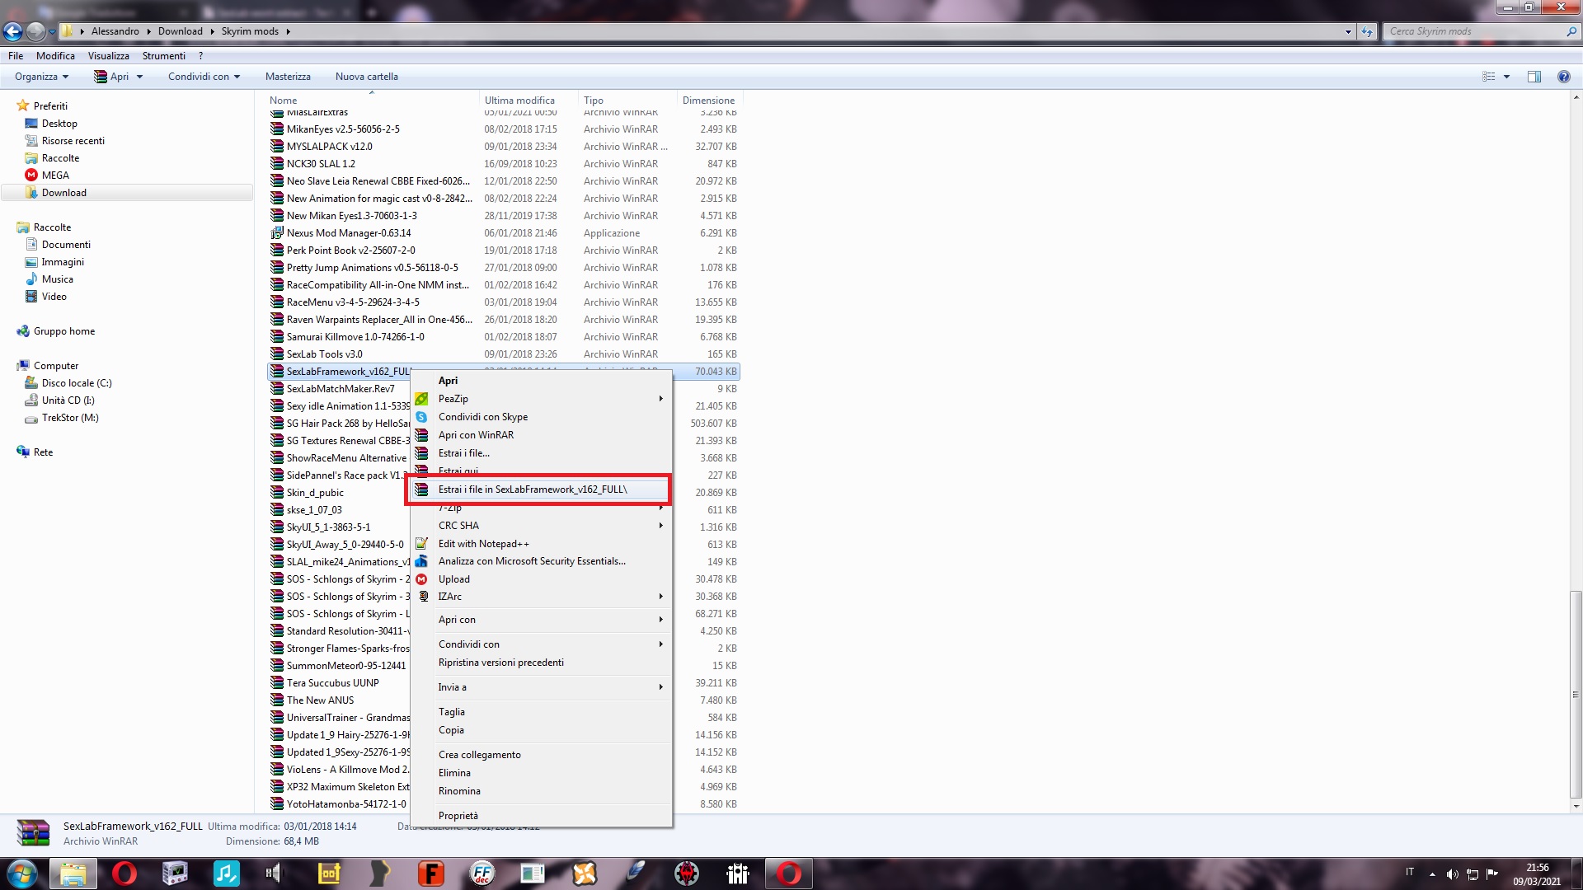Select Download in the Preferiti sidebar
Viewport: 1583px width, 890px height.
[64, 192]
